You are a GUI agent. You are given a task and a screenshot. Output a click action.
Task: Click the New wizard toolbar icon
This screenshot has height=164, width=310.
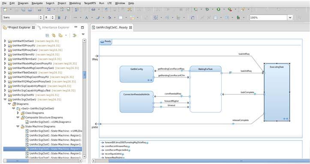point(5,9)
